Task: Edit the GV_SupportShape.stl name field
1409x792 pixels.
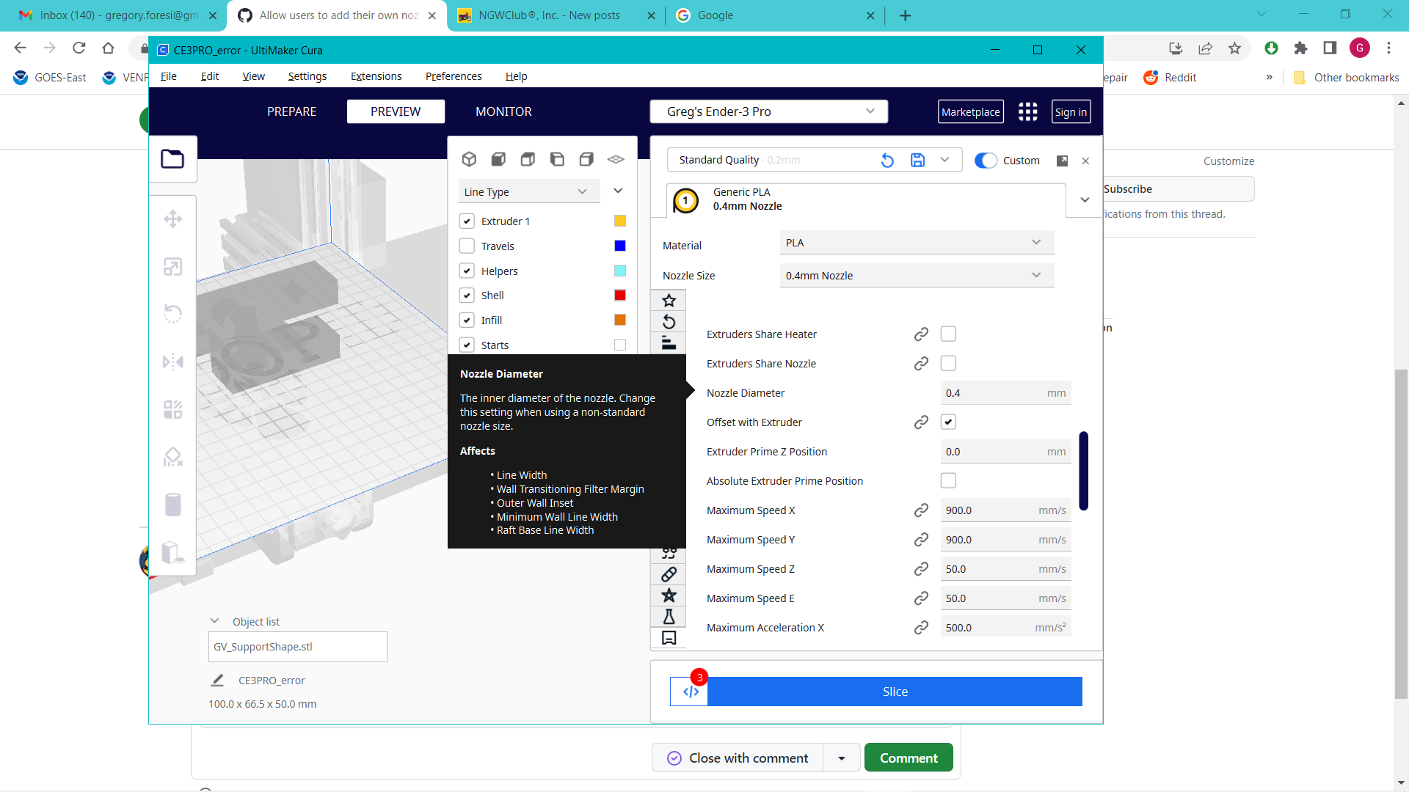Action: click(297, 647)
